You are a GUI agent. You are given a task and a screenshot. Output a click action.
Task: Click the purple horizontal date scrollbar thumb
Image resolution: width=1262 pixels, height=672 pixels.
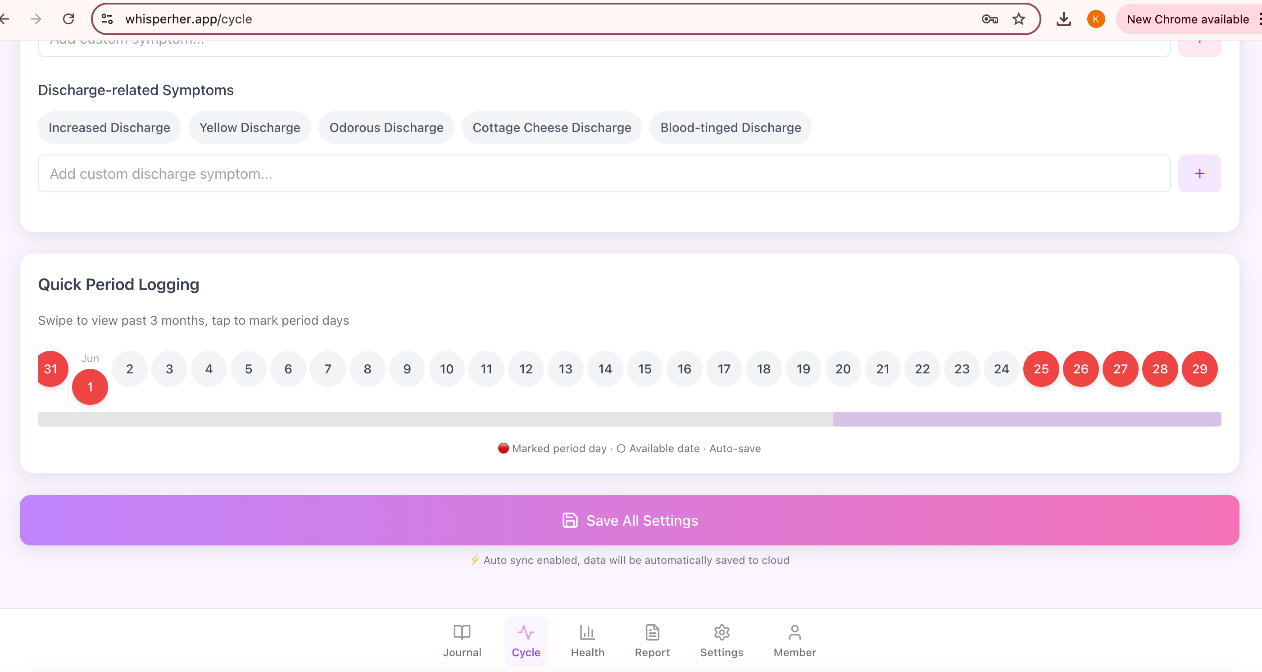[x=1026, y=419]
